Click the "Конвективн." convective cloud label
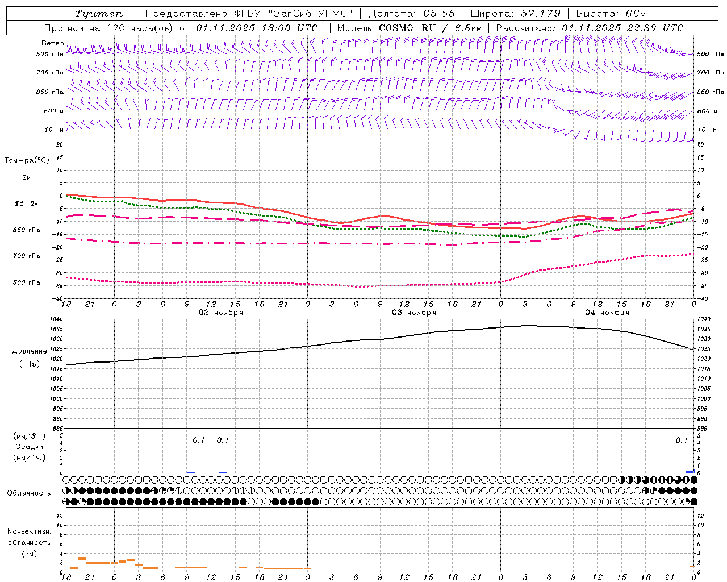The height and width of the screenshot is (582, 727). pos(30,531)
